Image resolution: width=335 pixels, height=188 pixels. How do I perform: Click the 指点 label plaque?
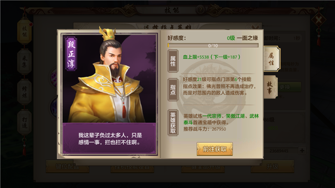coord(173,90)
